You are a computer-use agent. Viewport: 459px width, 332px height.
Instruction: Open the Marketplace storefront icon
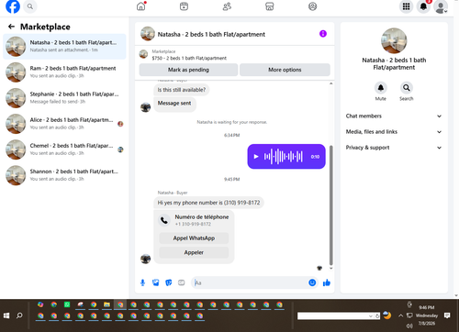(x=270, y=6)
